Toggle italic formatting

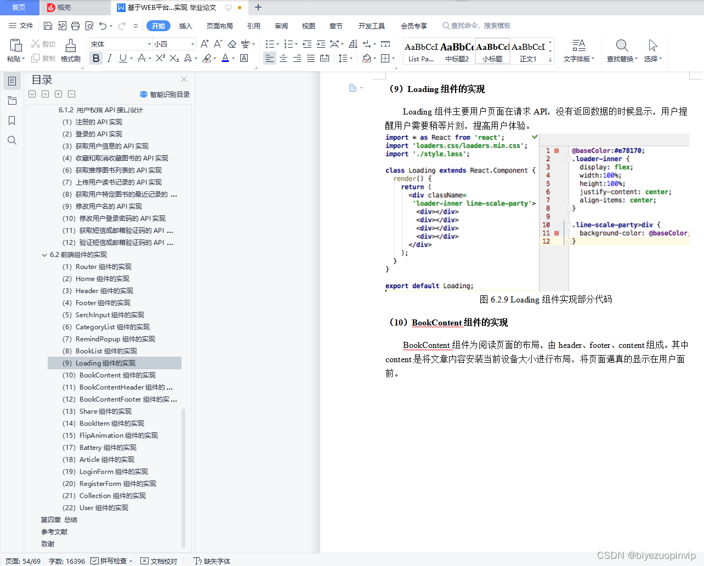pos(109,58)
